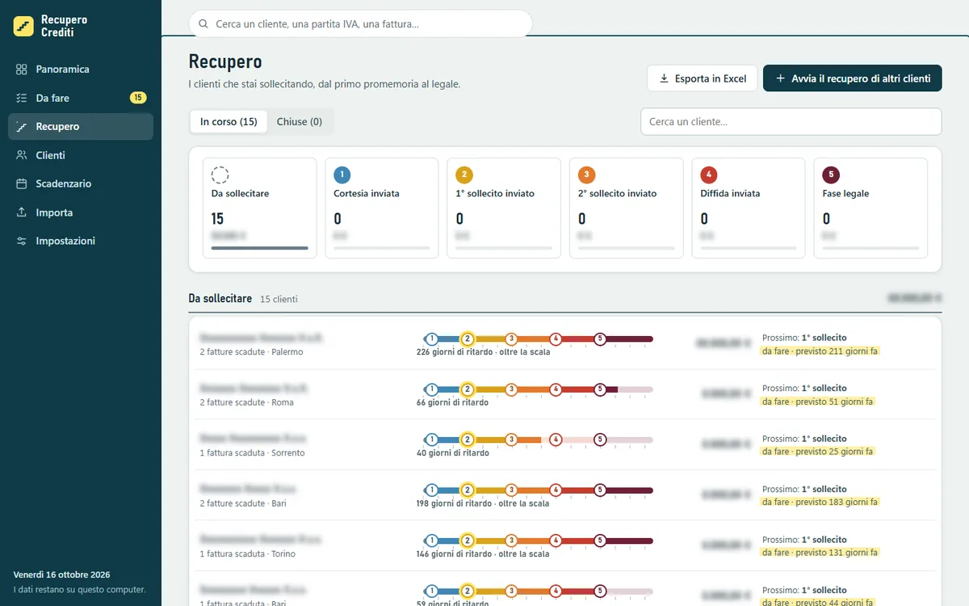Click the magnifier icon in global search
This screenshot has height=606, width=969.
click(x=203, y=24)
